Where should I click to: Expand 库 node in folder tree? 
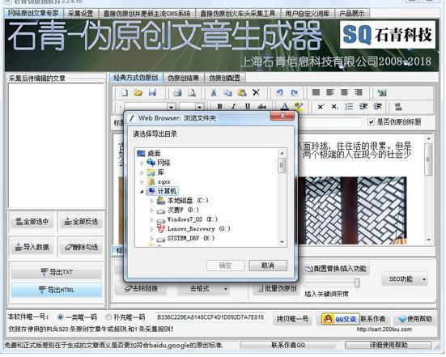click(142, 172)
